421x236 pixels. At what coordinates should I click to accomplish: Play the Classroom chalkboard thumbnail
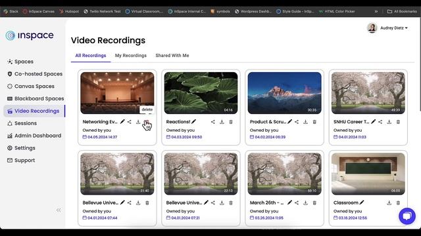click(368, 174)
